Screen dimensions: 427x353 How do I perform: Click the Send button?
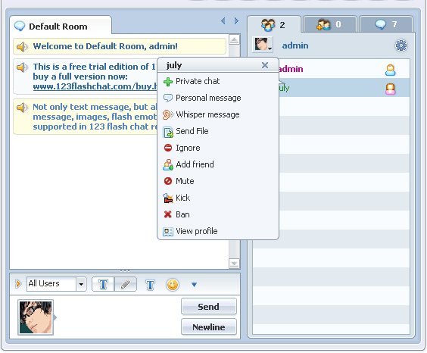pos(209,307)
